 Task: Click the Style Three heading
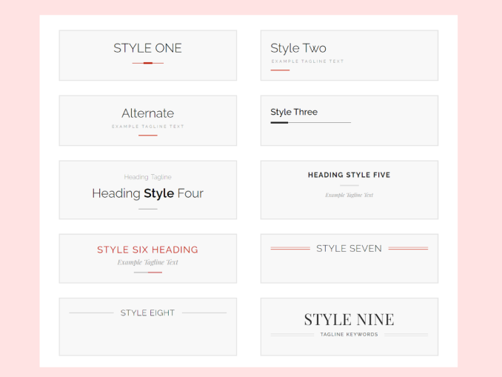294,112
